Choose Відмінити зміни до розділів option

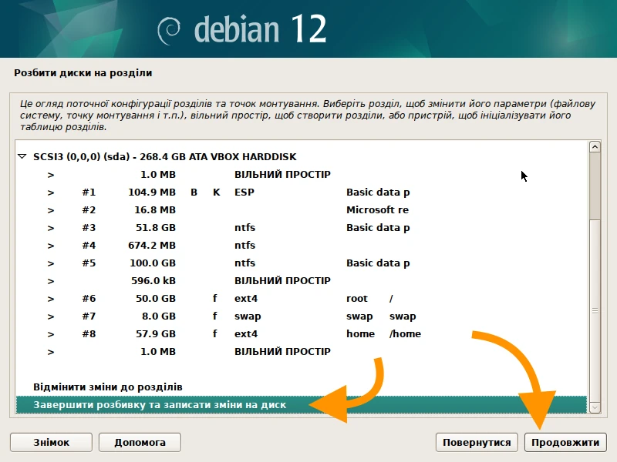(x=302, y=387)
